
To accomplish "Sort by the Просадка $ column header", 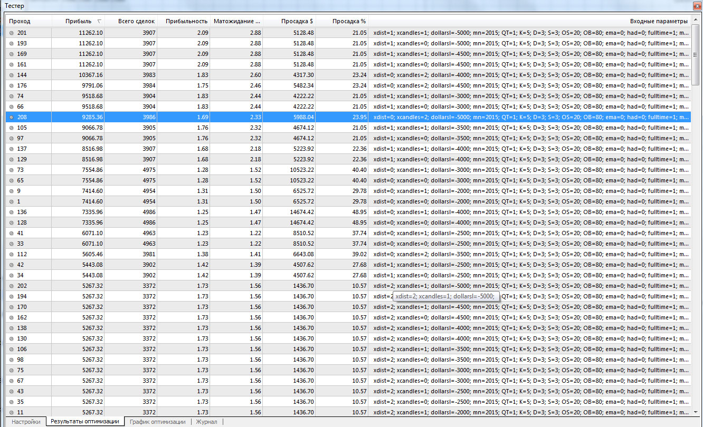I will 289,21.
